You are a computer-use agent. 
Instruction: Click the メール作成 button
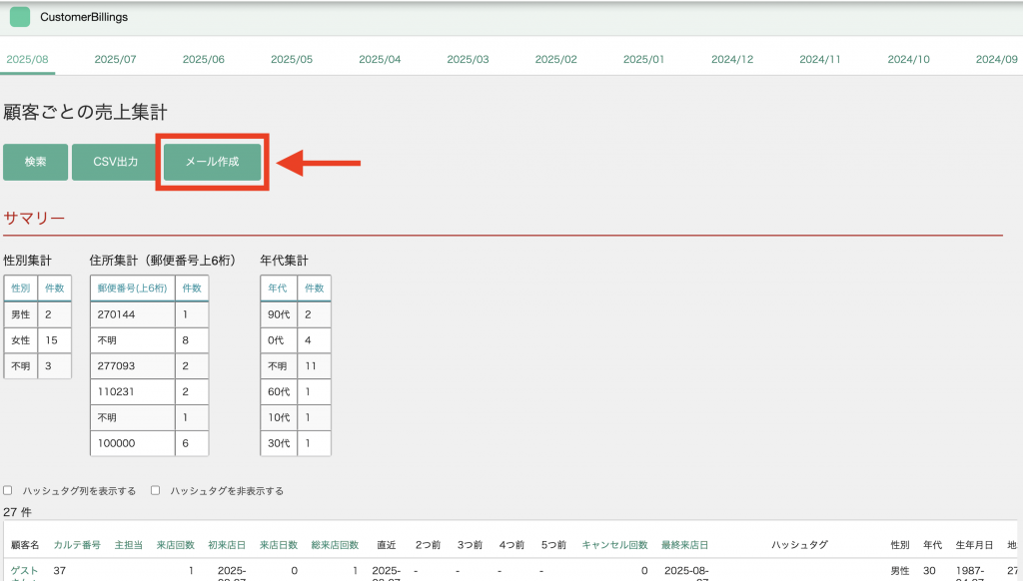212,162
